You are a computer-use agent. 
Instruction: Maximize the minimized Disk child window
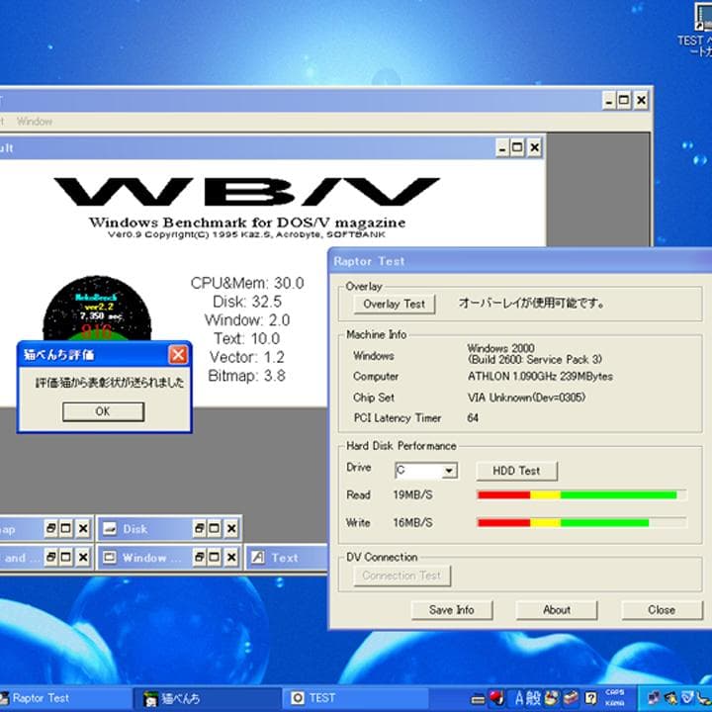pyautogui.click(x=215, y=528)
